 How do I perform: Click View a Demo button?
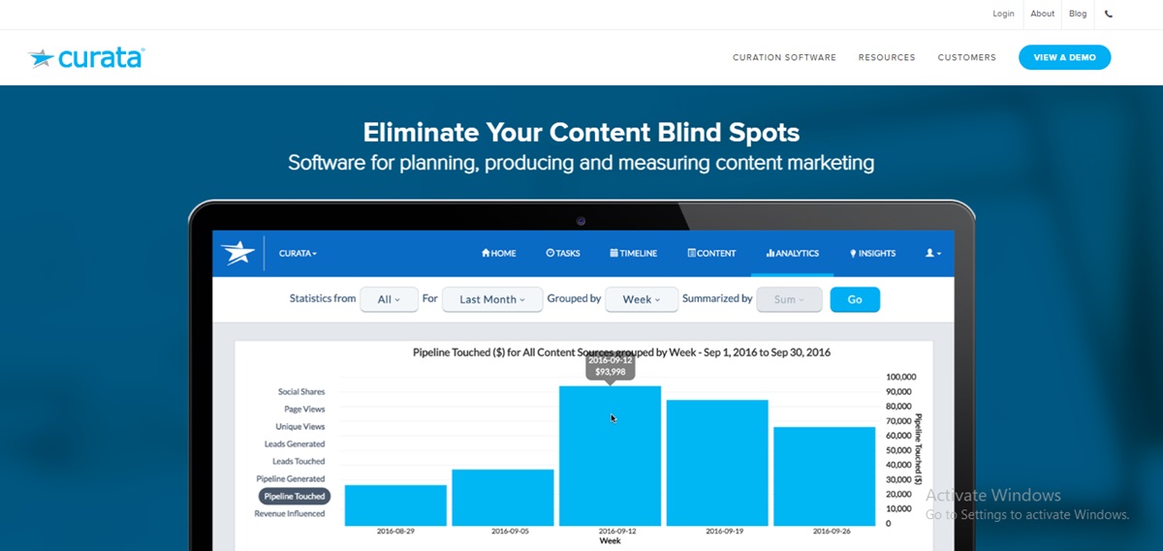click(x=1064, y=57)
